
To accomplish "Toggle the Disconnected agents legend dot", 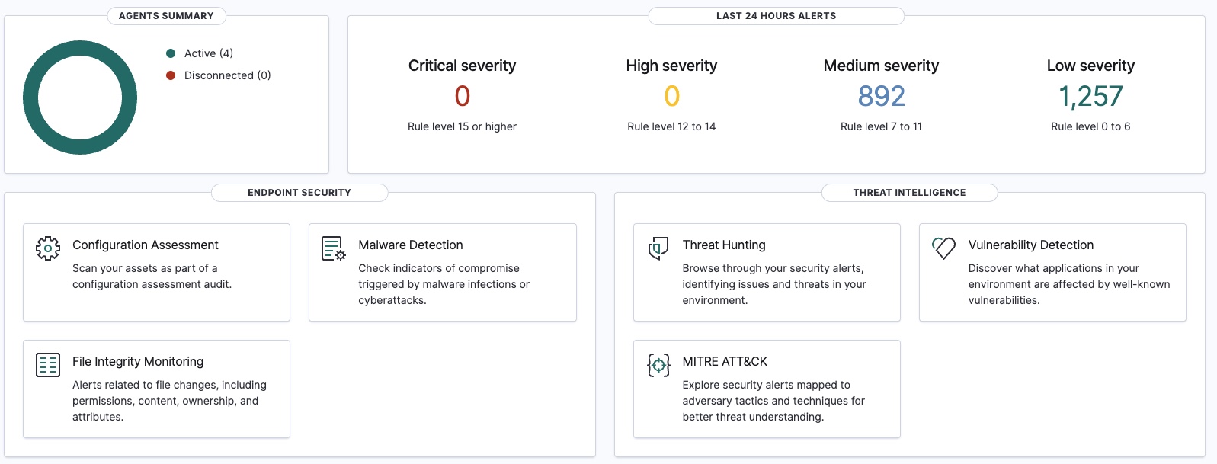I will pyautogui.click(x=171, y=75).
